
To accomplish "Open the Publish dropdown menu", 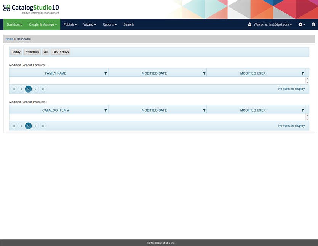I will tap(70, 24).
